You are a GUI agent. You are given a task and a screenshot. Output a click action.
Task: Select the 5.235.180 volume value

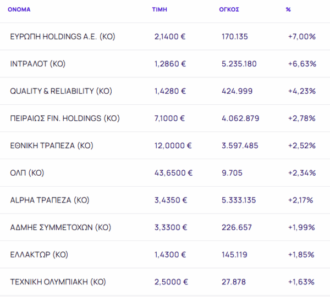238,64
